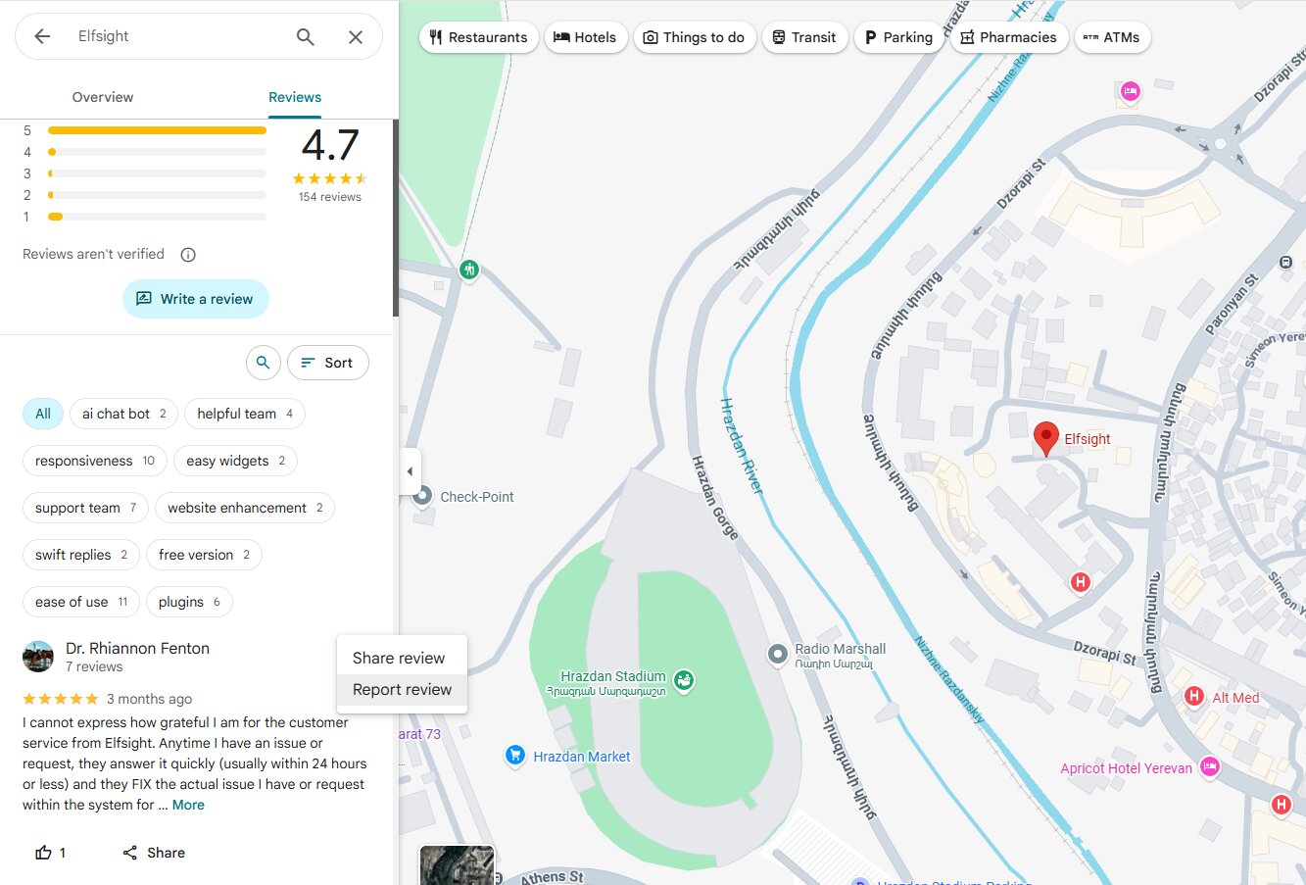Click the hospital marker at bottom right edge

1281,805
